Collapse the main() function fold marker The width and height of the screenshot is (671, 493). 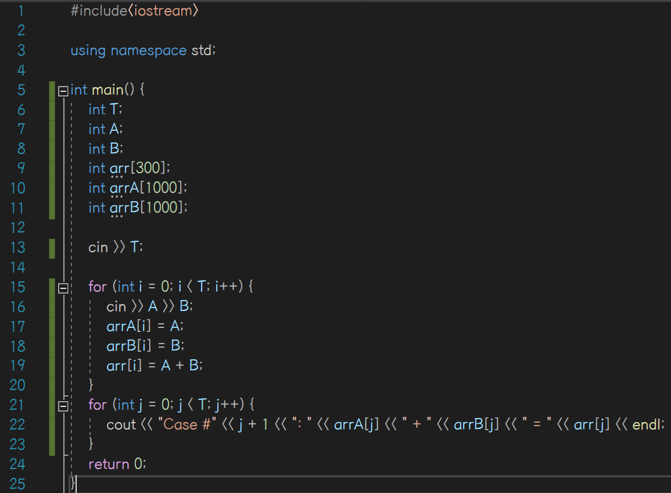click(62, 90)
